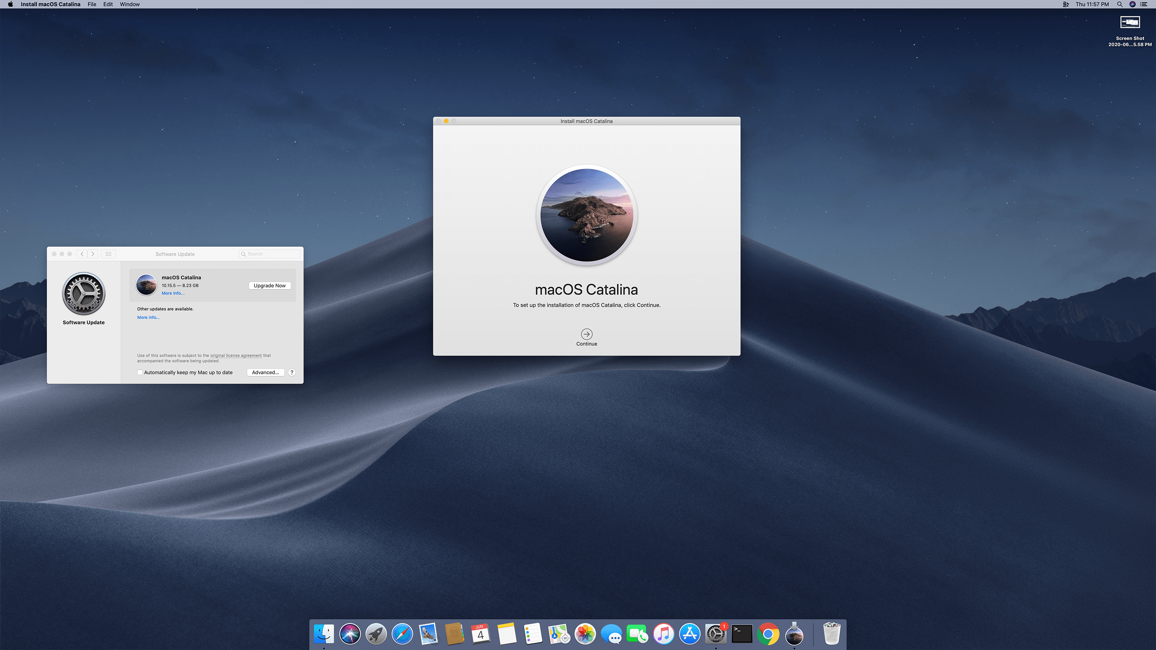Viewport: 1156px width, 650px height.
Task: Open Reminders from the Dock
Action: (x=533, y=634)
